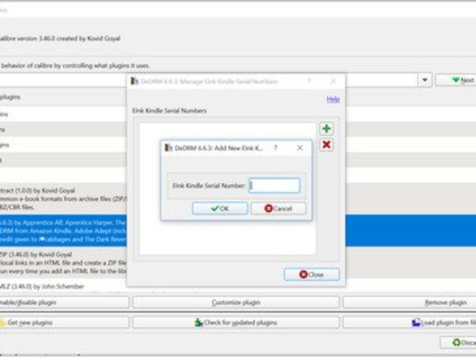The width and height of the screenshot is (476, 357).
Task: Select the plugin by John Schember
Action: (63, 286)
